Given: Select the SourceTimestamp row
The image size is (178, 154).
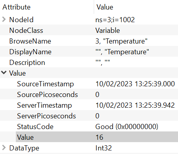Looking at the screenshot, I should click(x=89, y=84).
